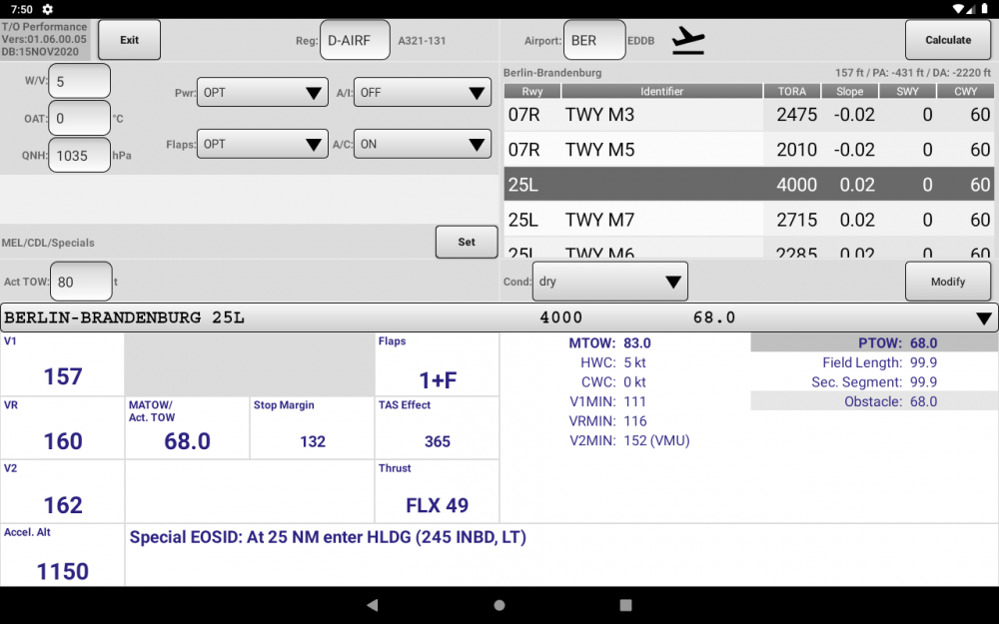Click the Special EOSID note text

(328, 537)
